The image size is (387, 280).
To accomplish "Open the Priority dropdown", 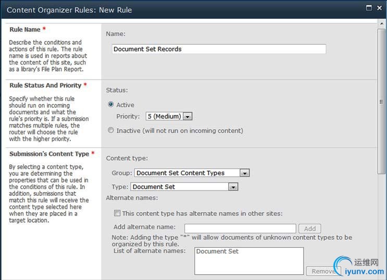I will [169, 117].
